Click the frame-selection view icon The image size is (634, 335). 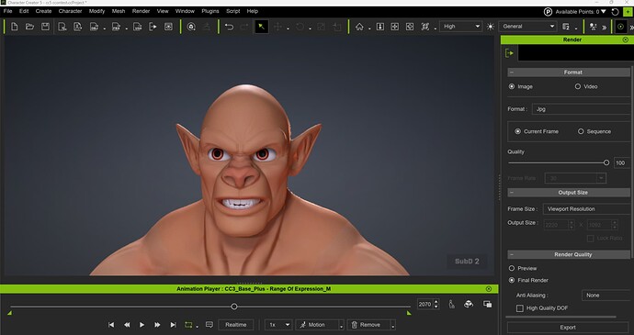click(x=425, y=27)
